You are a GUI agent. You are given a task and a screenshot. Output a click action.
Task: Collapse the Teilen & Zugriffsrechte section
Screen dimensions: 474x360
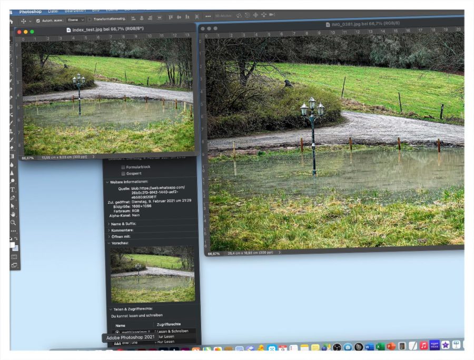click(111, 309)
